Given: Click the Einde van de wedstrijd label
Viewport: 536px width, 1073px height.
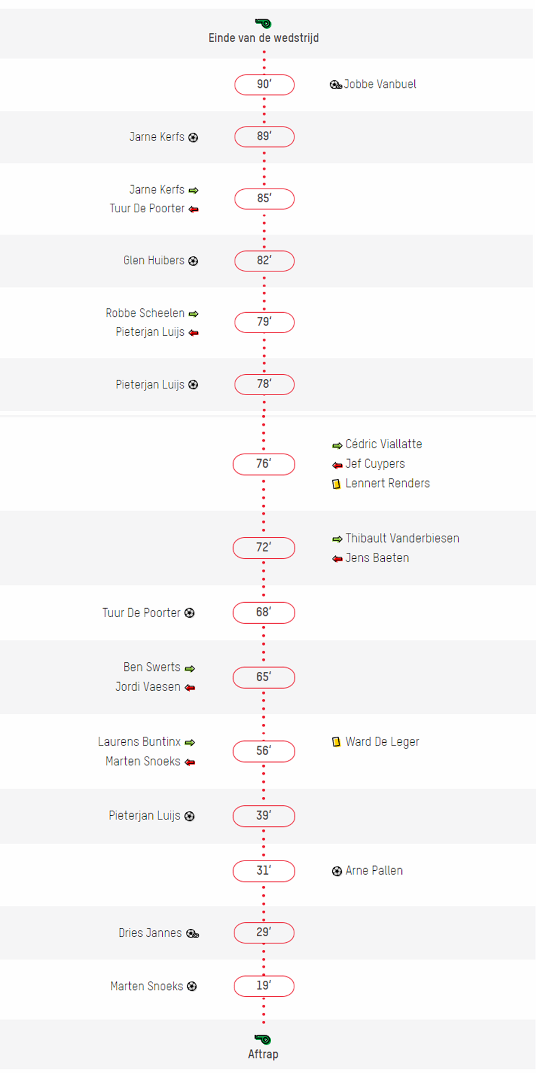Looking at the screenshot, I should tap(264, 38).
